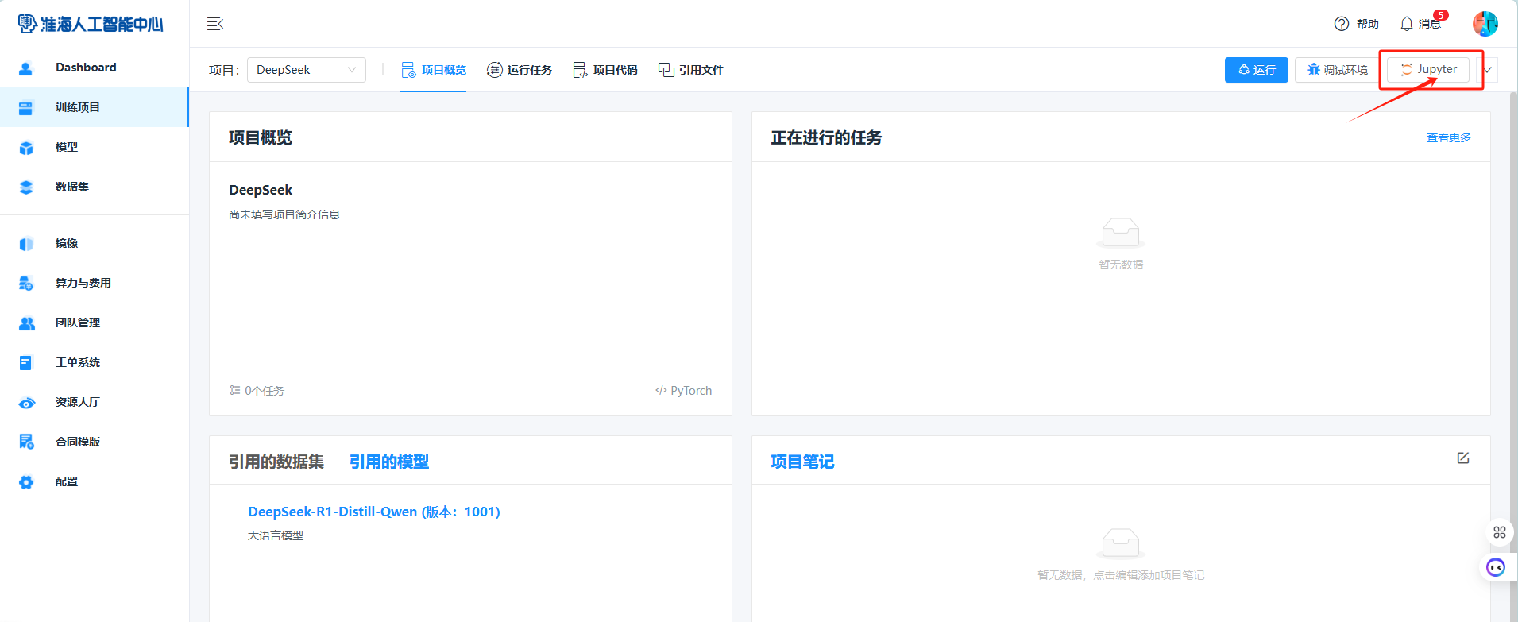The height and width of the screenshot is (622, 1518).
Task: Collapse the sidebar with the menu fold icon
Action: [x=215, y=24]
